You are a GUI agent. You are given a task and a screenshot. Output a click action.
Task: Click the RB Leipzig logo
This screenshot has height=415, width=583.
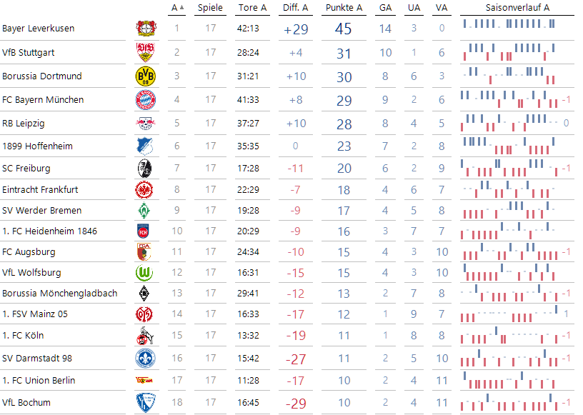[x=145, y=123]
